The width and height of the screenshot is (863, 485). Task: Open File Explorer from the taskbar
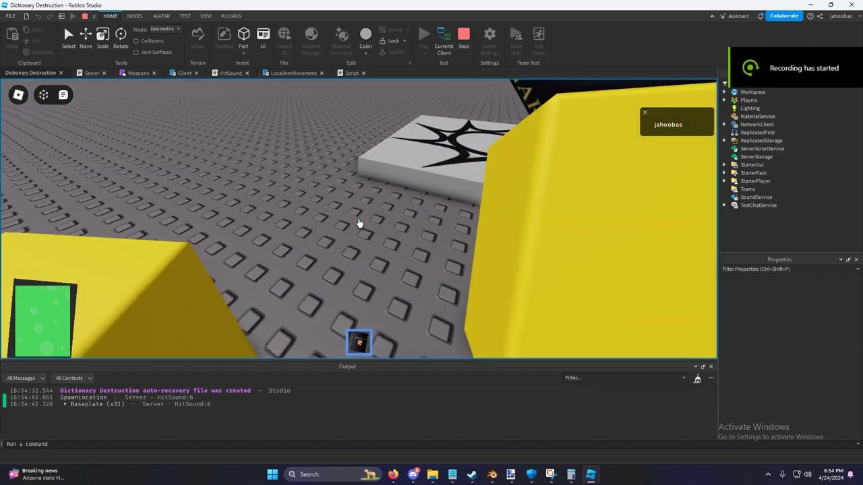tap(433, 474)
